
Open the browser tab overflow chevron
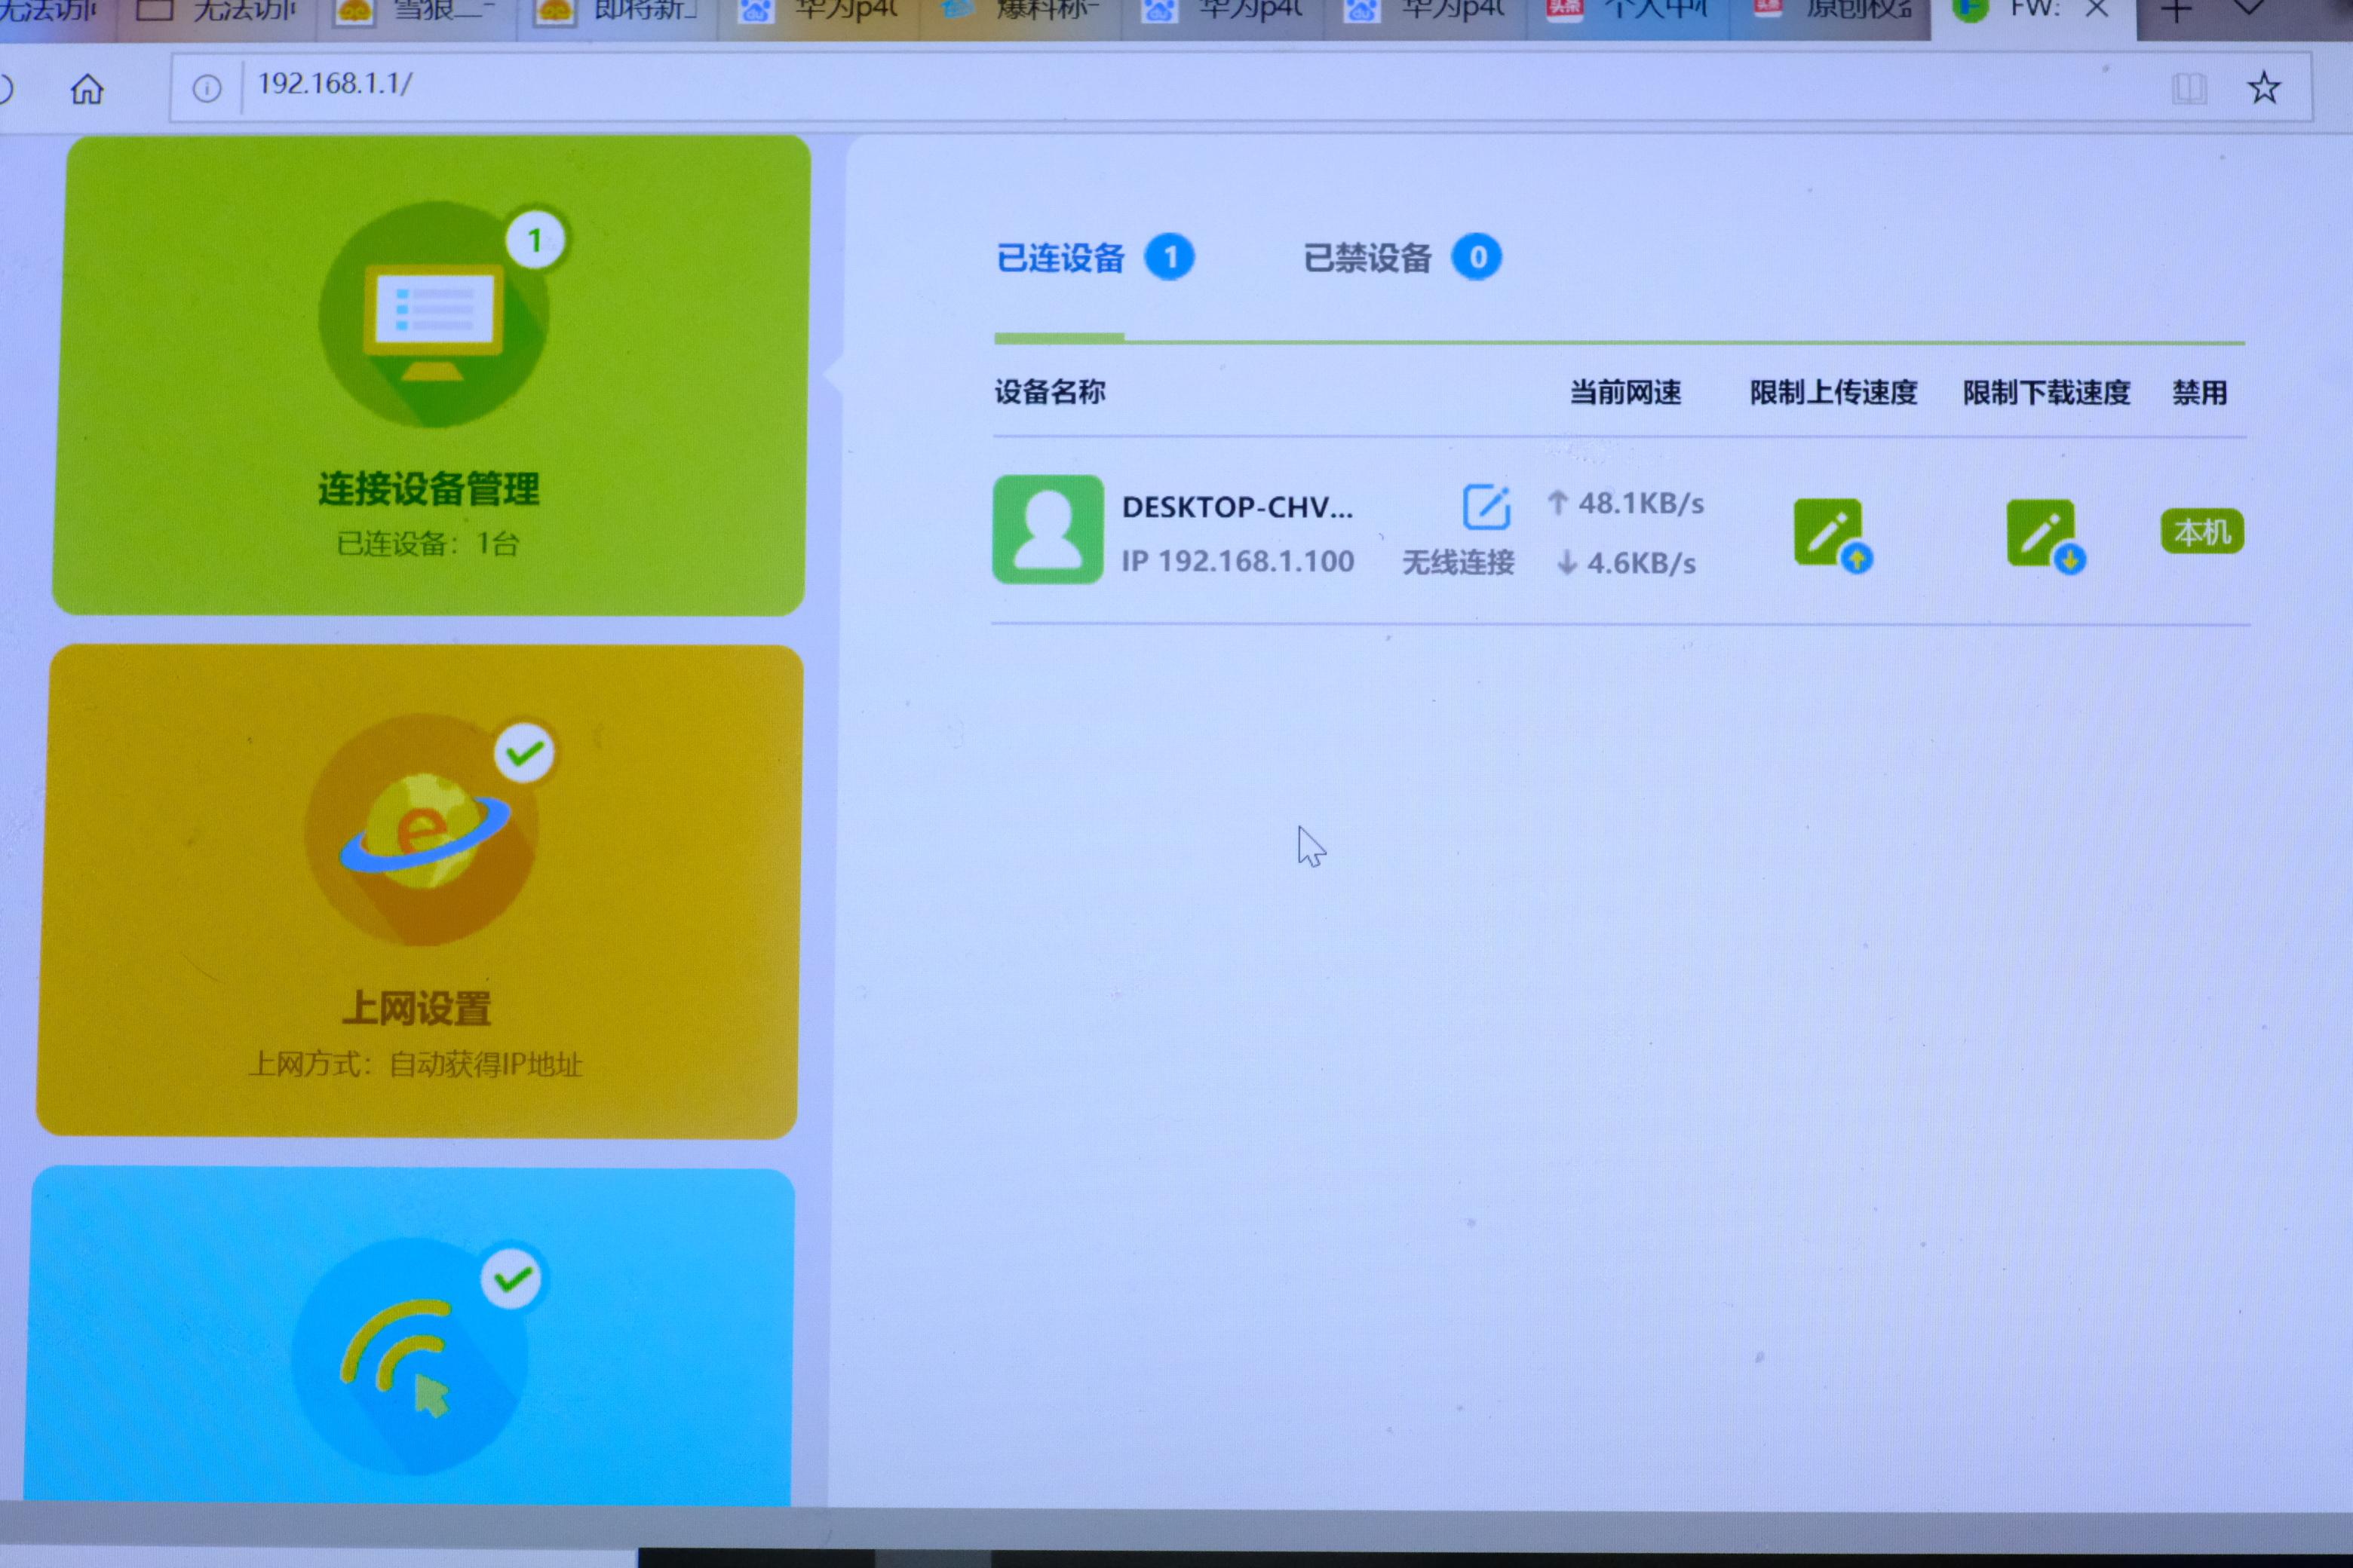pyautogui.click(x=2248, y=8)
